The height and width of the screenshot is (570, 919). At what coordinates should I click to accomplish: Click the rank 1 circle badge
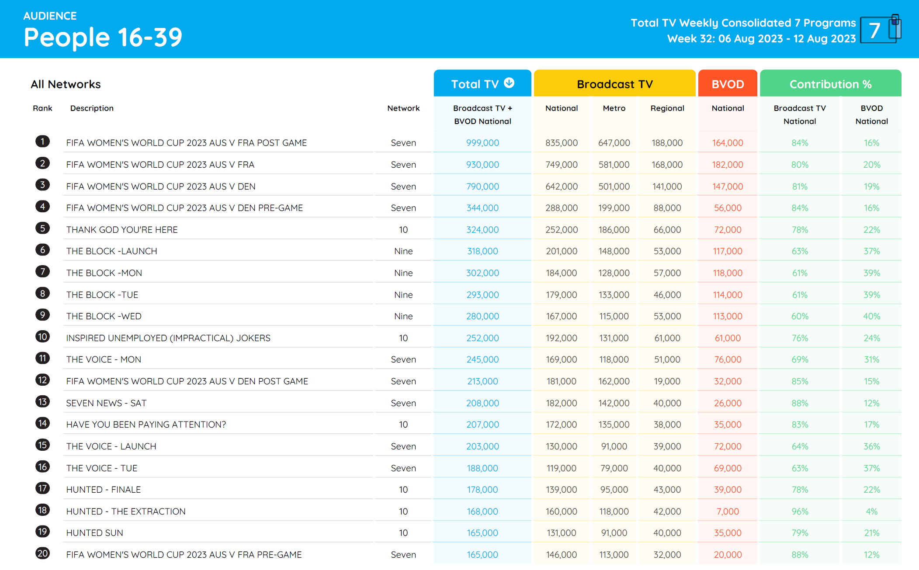42,142
